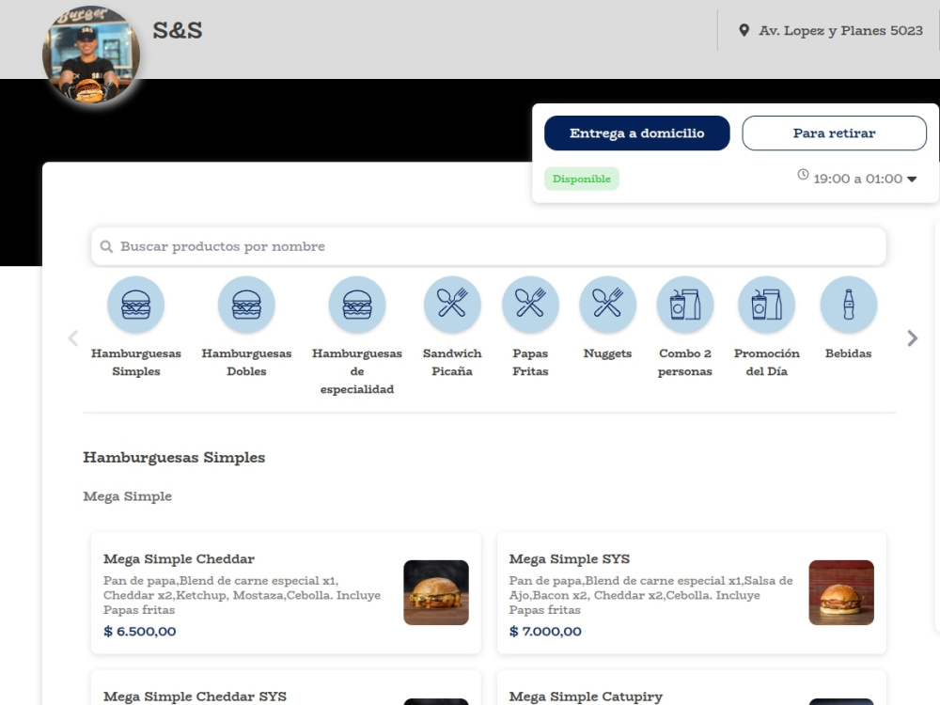View the Mega Simple SYS burger photo
Viewport: 940px width, 705px height.
[841, 592]
